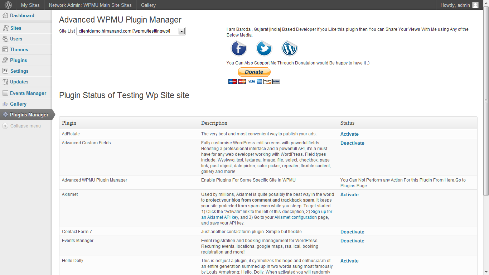Open Network Admin: WPMU Main Site Sites
The height and width of the screenshot is (275, 489).
tap(90, 5)
